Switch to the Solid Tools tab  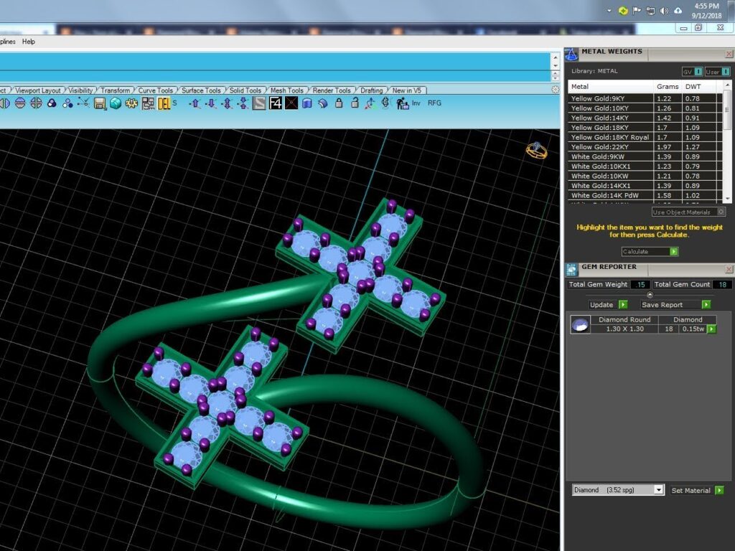point(245,90)
